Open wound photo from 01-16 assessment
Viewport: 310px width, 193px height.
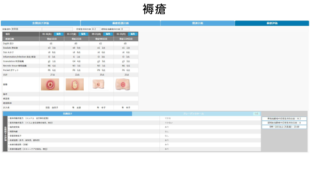pos(50,84)
